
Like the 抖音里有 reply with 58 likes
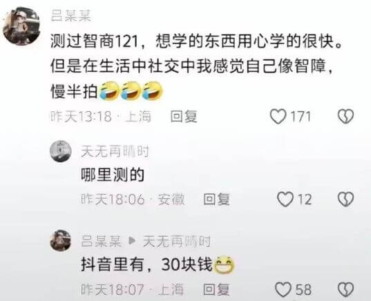point(283,289)
